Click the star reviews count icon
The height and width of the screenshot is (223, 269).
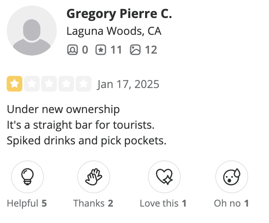pyautogui.click(x=101, y=50)
